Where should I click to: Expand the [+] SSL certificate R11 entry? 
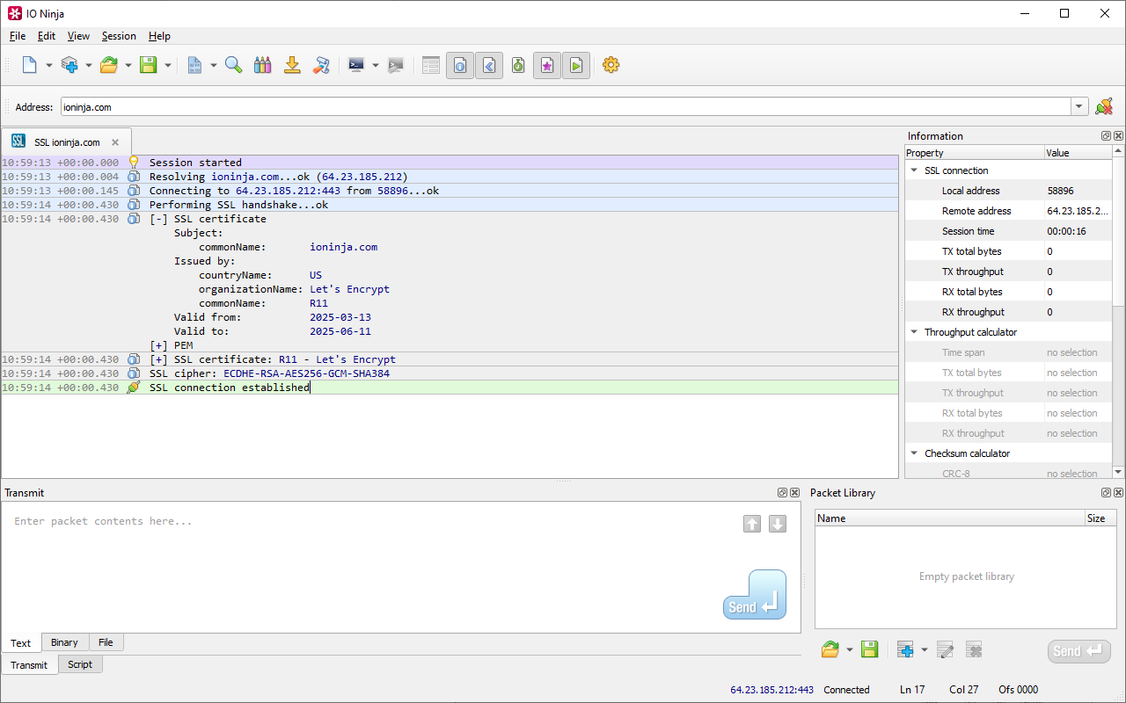pyautogui.click(x=158, y=359)
